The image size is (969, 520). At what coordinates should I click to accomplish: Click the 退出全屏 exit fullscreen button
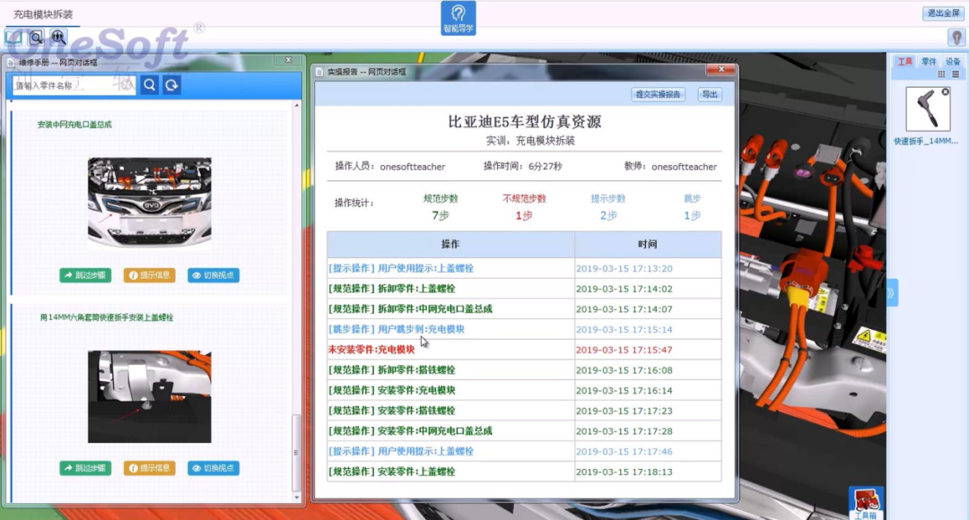click(943, 13)
